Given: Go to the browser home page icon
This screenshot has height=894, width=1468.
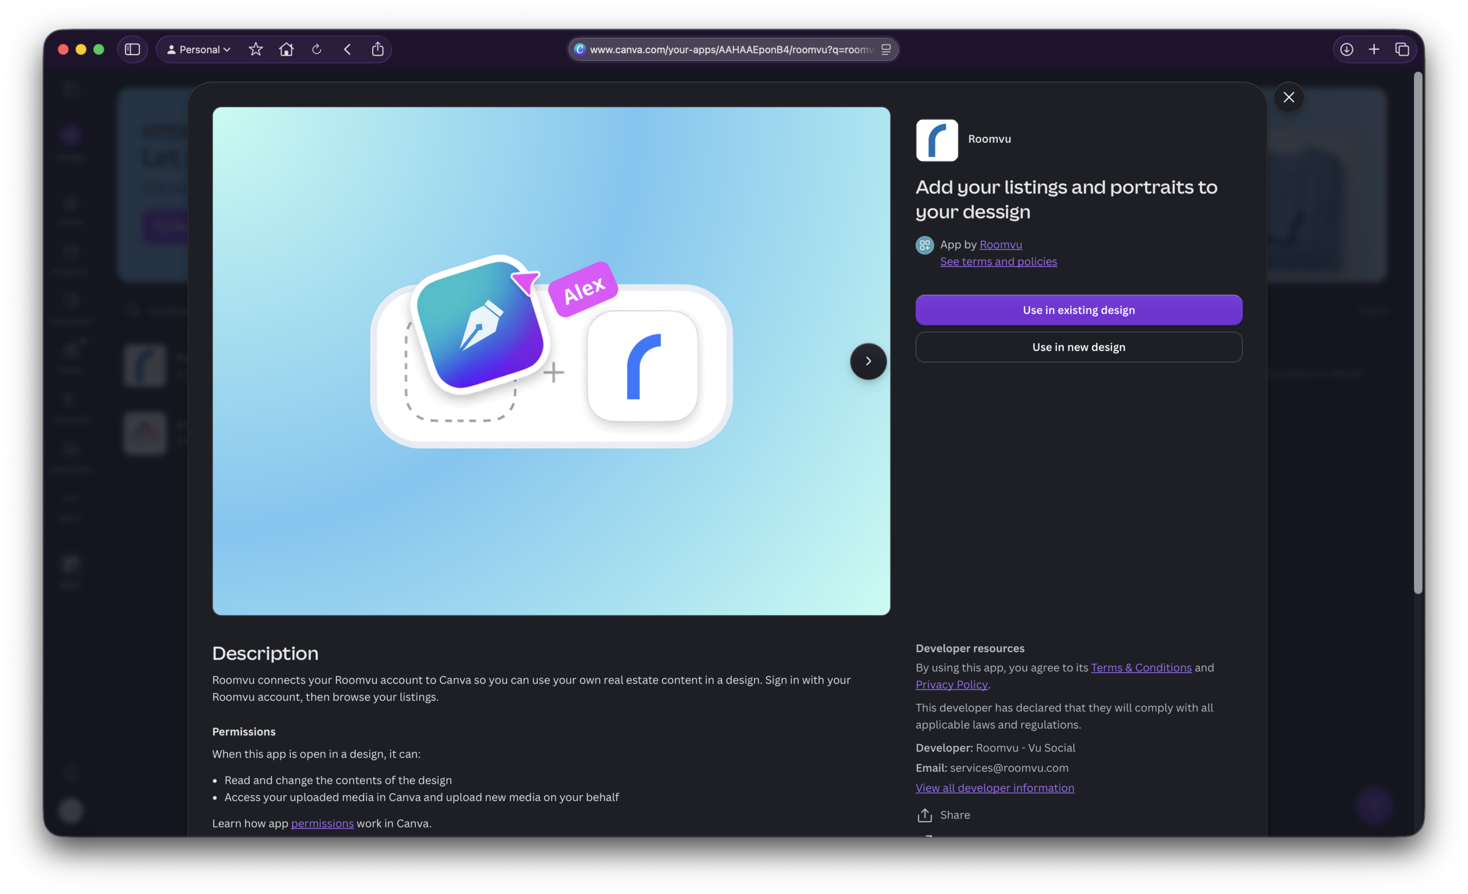Looking at the screenshot, I should pos(286,49).
